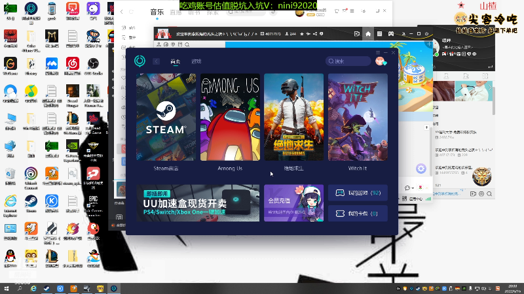Image resolution: width=524 pixels, height=294 pixels.
Task: Open the QQ penguin desktop shortcut
Action: coord(10,258)
